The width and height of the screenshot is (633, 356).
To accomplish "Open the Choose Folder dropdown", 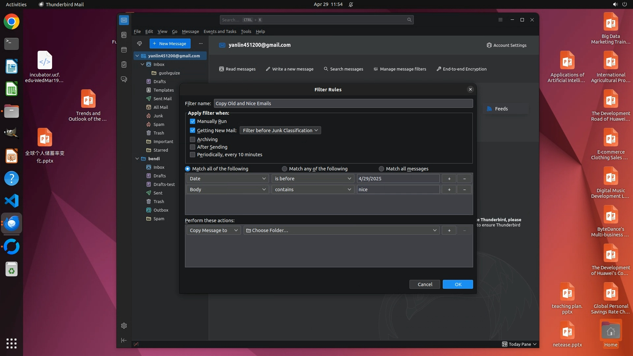I will pyautogui.click(x=341, y=230).
